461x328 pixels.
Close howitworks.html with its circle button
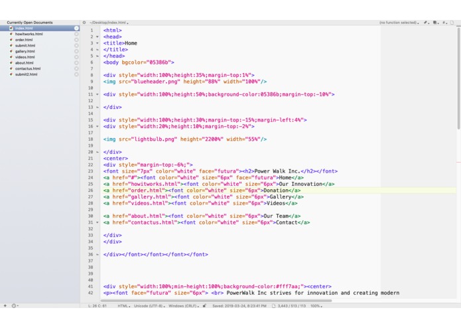tap(76, 34)
